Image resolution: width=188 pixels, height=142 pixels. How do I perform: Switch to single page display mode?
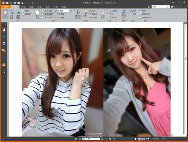point(136,139)
